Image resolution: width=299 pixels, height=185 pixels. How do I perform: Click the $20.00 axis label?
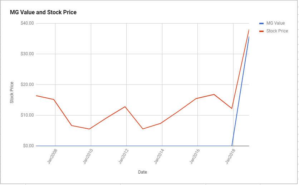(27, 84)
